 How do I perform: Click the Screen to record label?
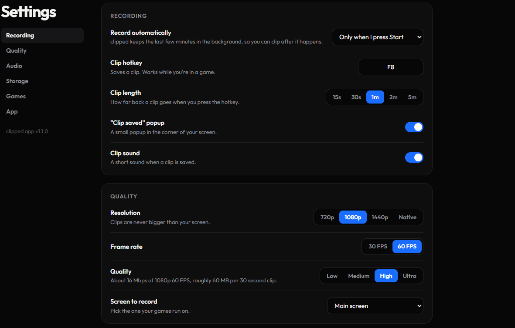pos(134,301)
